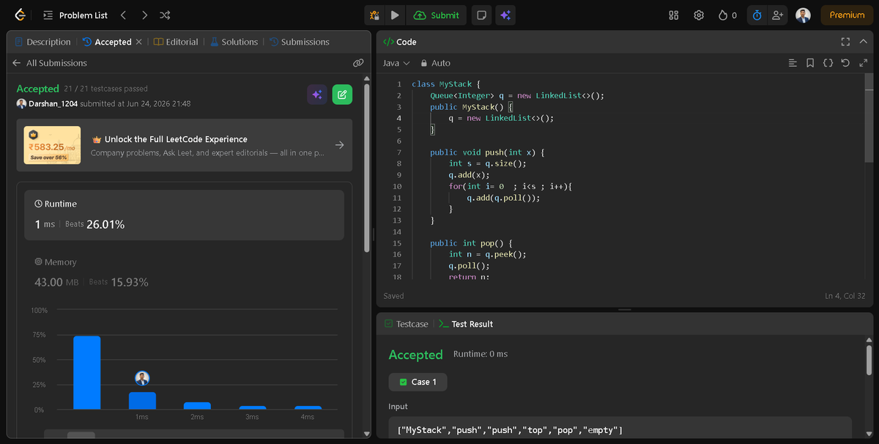The height and width of the screenshot is (444, 879).
Task: Click the 2ms bar in runtime chart
Action: [197, 406]
